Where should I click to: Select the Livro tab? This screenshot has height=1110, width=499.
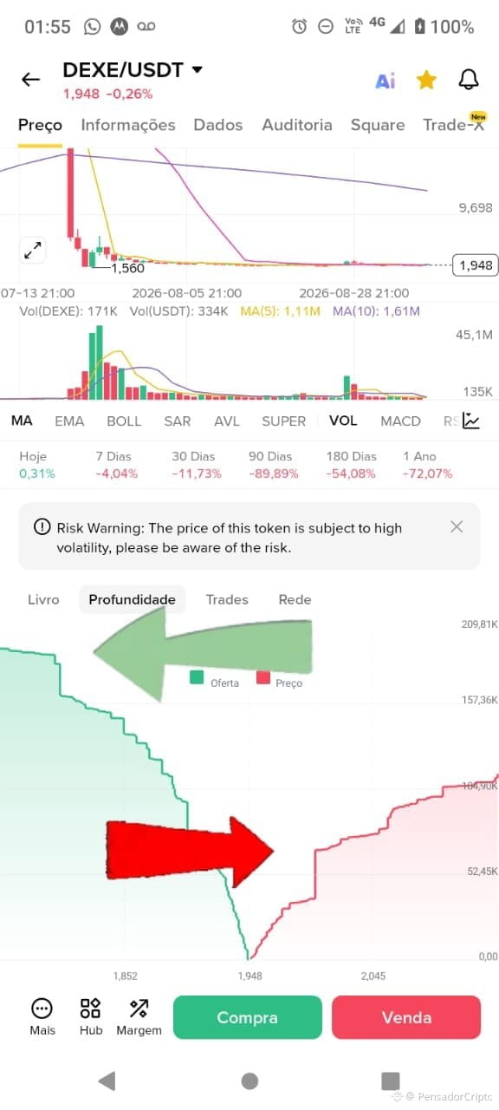click(x=43, y=599)
